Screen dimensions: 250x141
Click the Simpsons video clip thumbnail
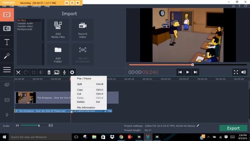26,98
